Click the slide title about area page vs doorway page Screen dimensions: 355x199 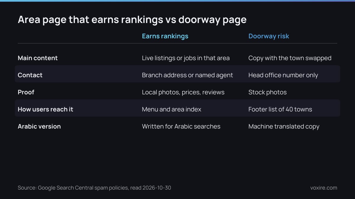point(132,19)
